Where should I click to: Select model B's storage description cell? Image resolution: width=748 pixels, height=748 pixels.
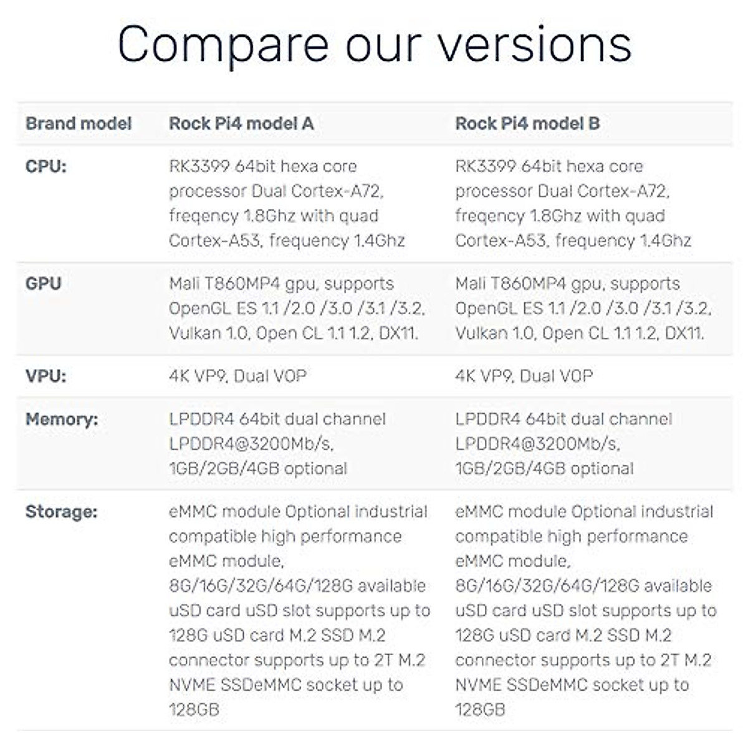pos(585,610)
